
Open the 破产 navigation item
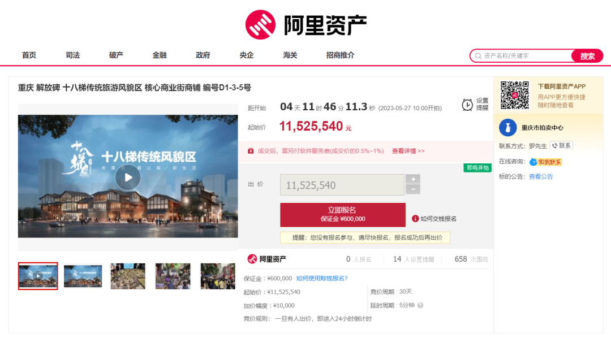point(116,55)
